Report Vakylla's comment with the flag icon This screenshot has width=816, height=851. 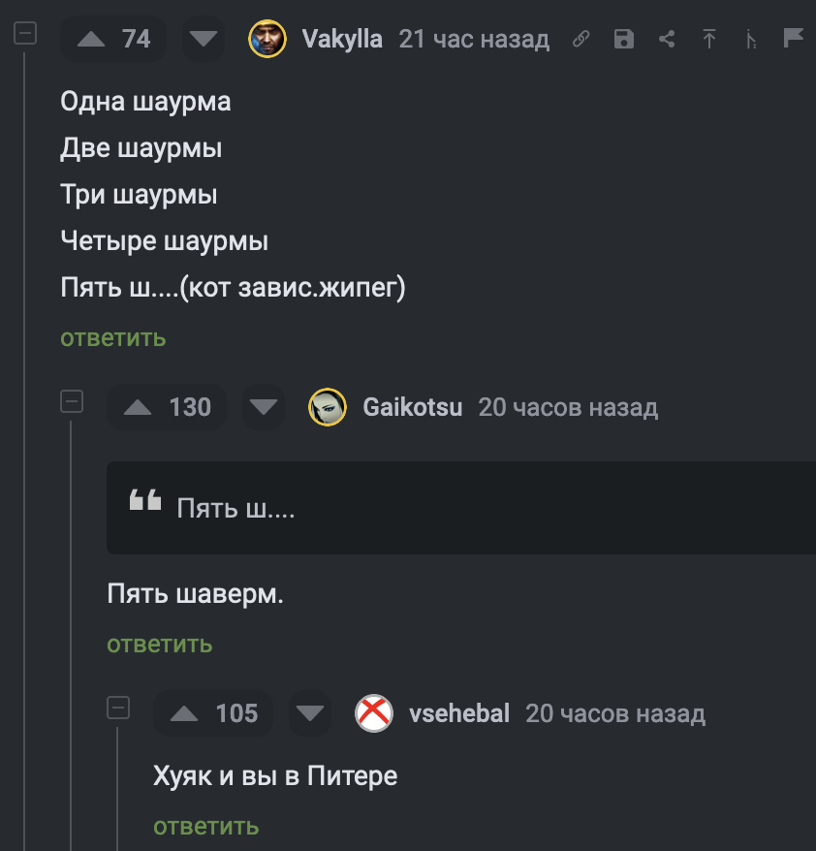click(x=794, y=39)
